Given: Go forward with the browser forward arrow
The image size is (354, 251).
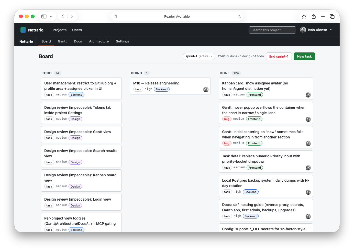Looking at the screenshot, I should [x=72, y=16].
